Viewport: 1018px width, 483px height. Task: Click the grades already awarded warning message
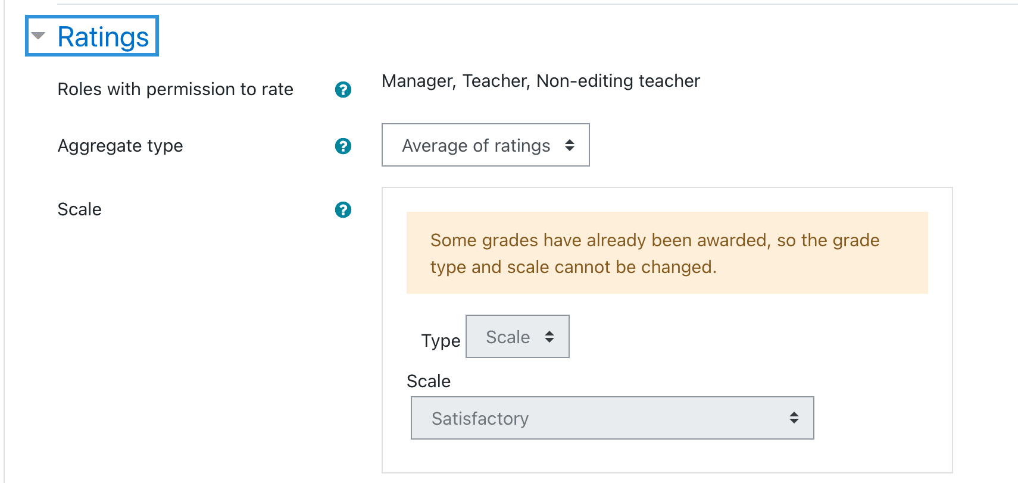[x=667, y=253]
